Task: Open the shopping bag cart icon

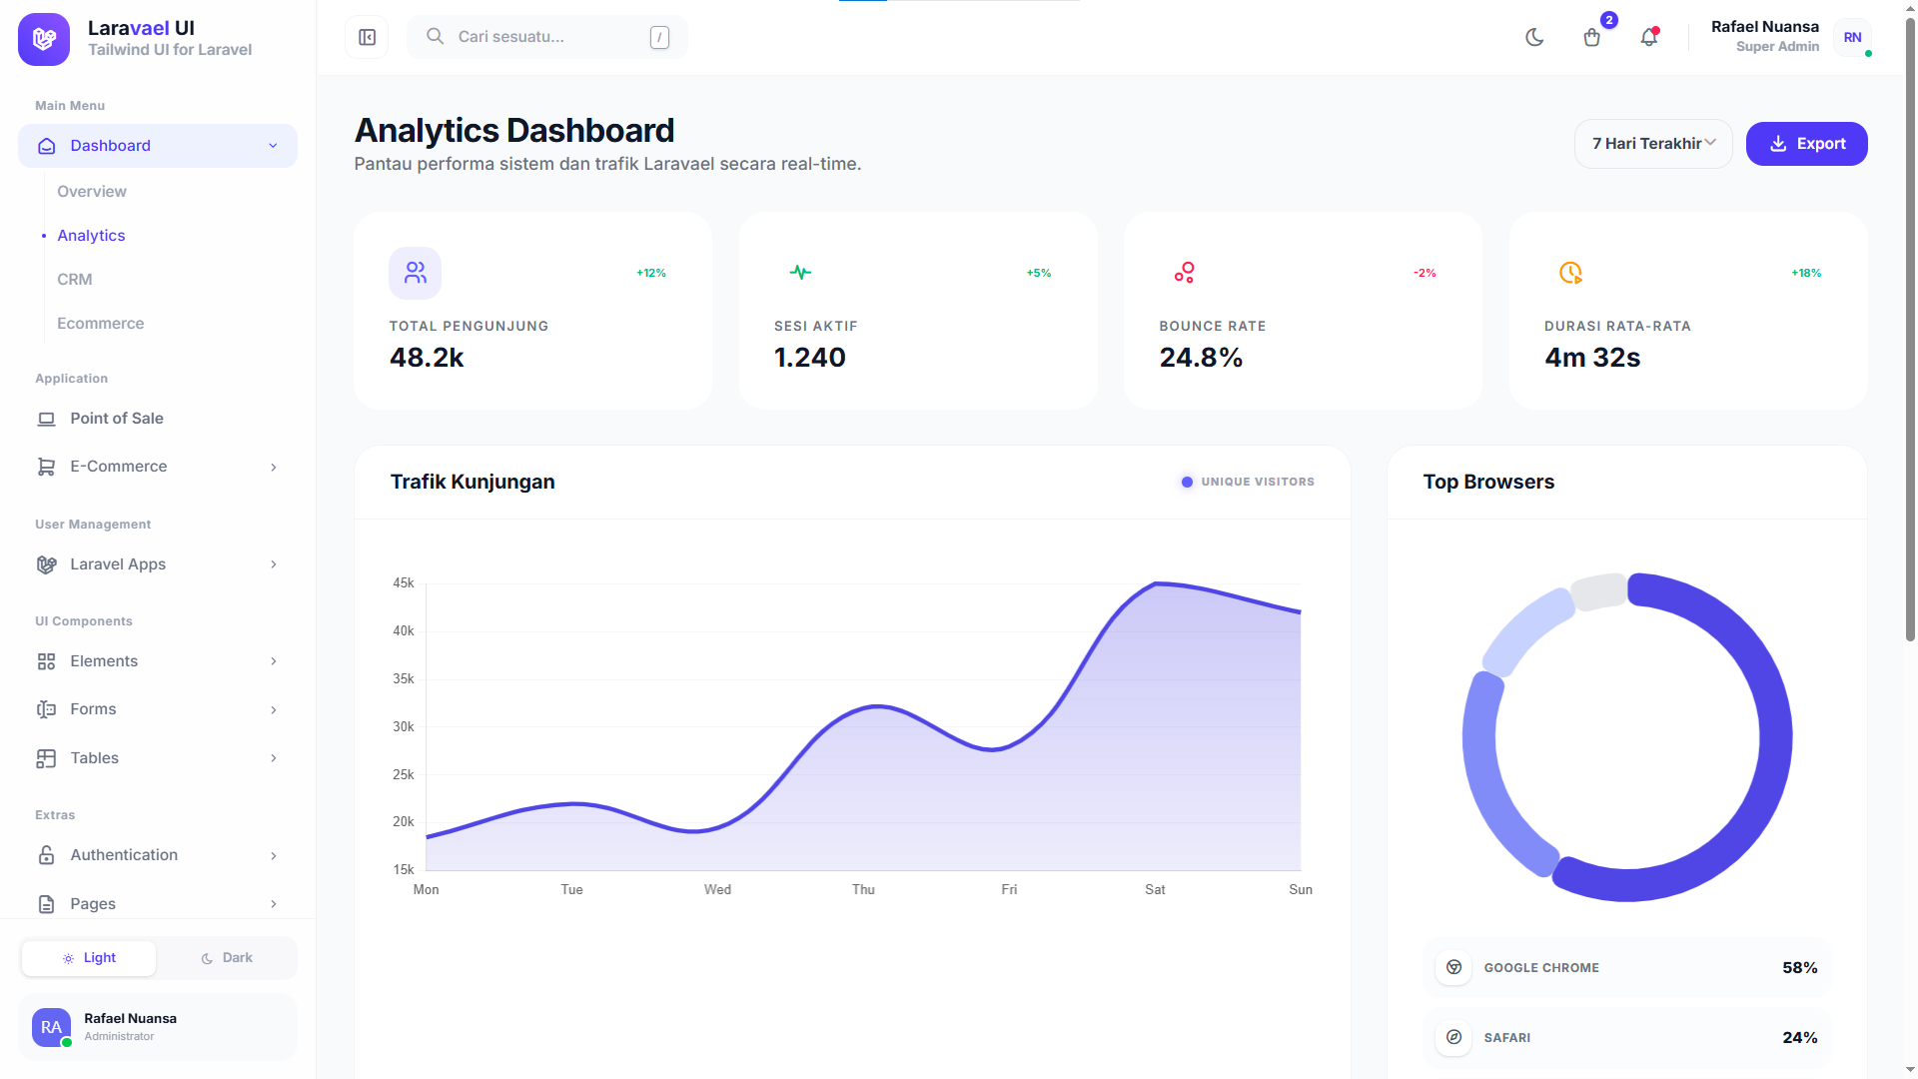Action: pyautogui.click(x=1592, y=37)
